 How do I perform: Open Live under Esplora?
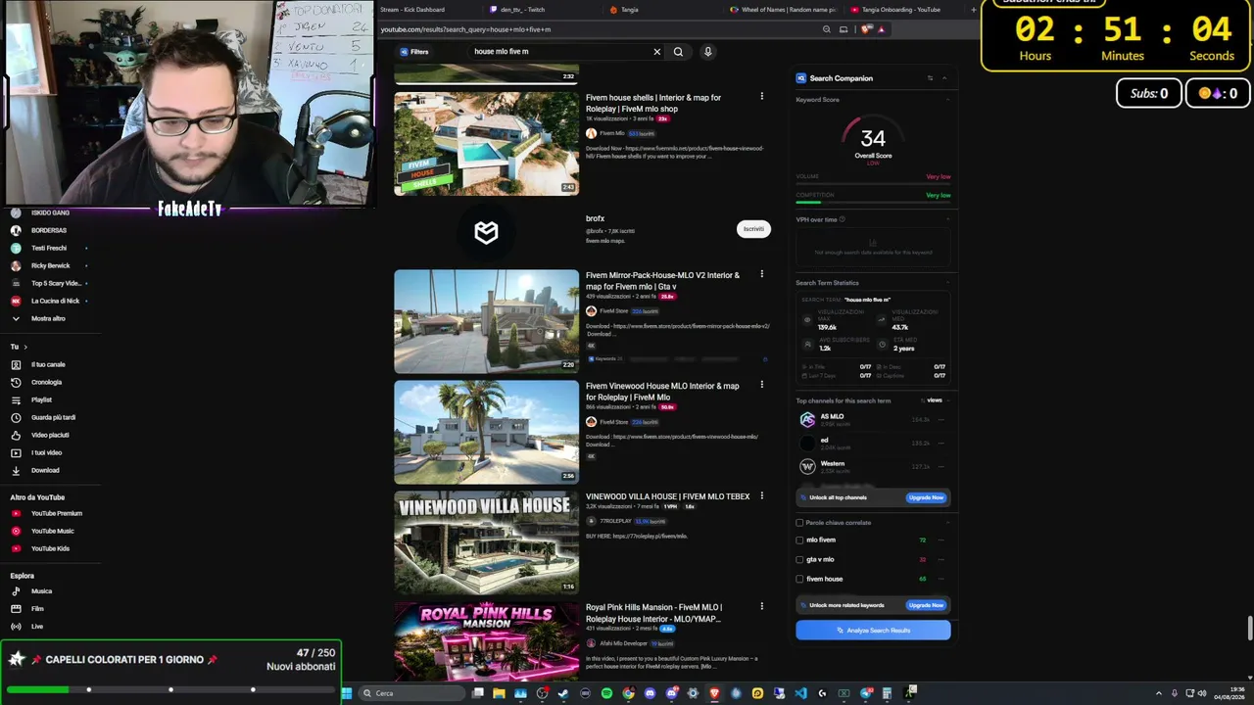[x=37, y=627]
